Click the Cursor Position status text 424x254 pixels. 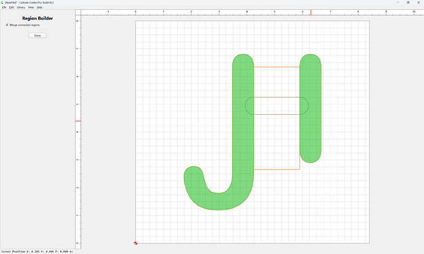pos(37,252)
